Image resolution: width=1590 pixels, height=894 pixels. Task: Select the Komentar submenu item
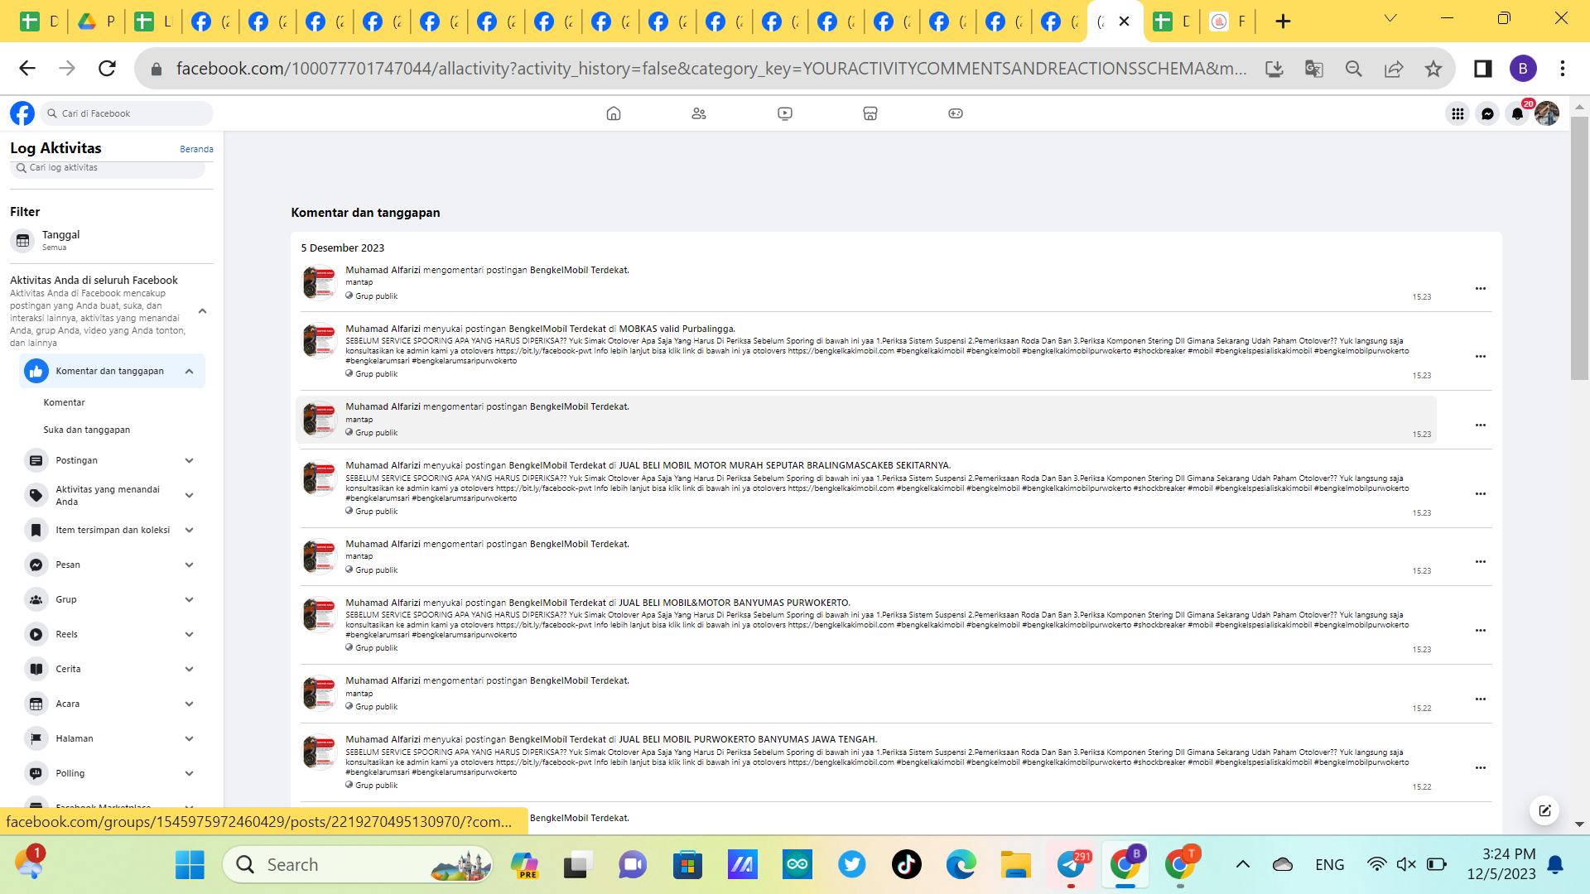[65, 402]
